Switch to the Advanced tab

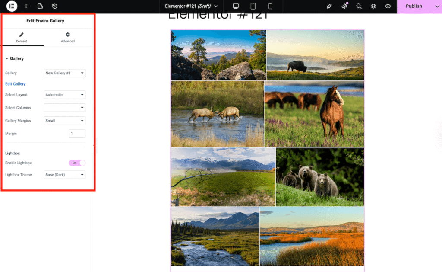(x=67, y=37)
